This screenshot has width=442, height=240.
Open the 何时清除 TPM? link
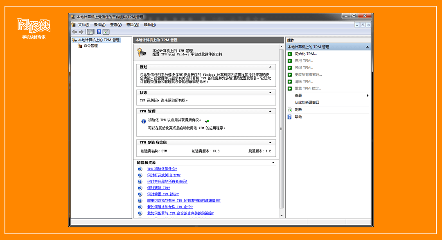click(x=158, y=188)
